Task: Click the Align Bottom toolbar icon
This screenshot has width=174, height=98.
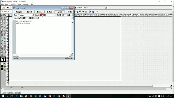Action: (86, 11)
